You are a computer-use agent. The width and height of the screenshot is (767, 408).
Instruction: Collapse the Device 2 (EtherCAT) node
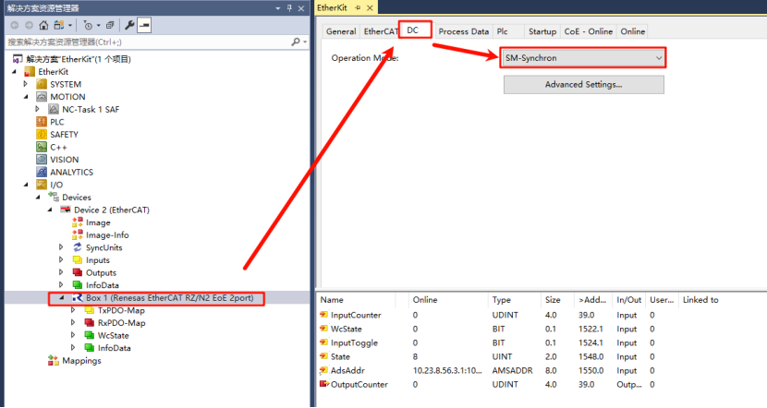coord(49,210)
